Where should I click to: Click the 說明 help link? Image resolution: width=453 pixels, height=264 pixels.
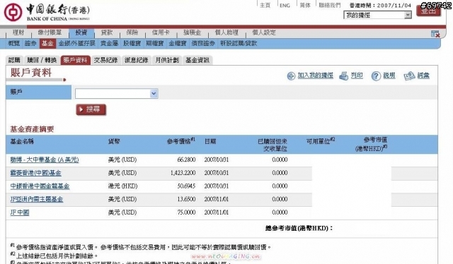[x=389, y=76]
